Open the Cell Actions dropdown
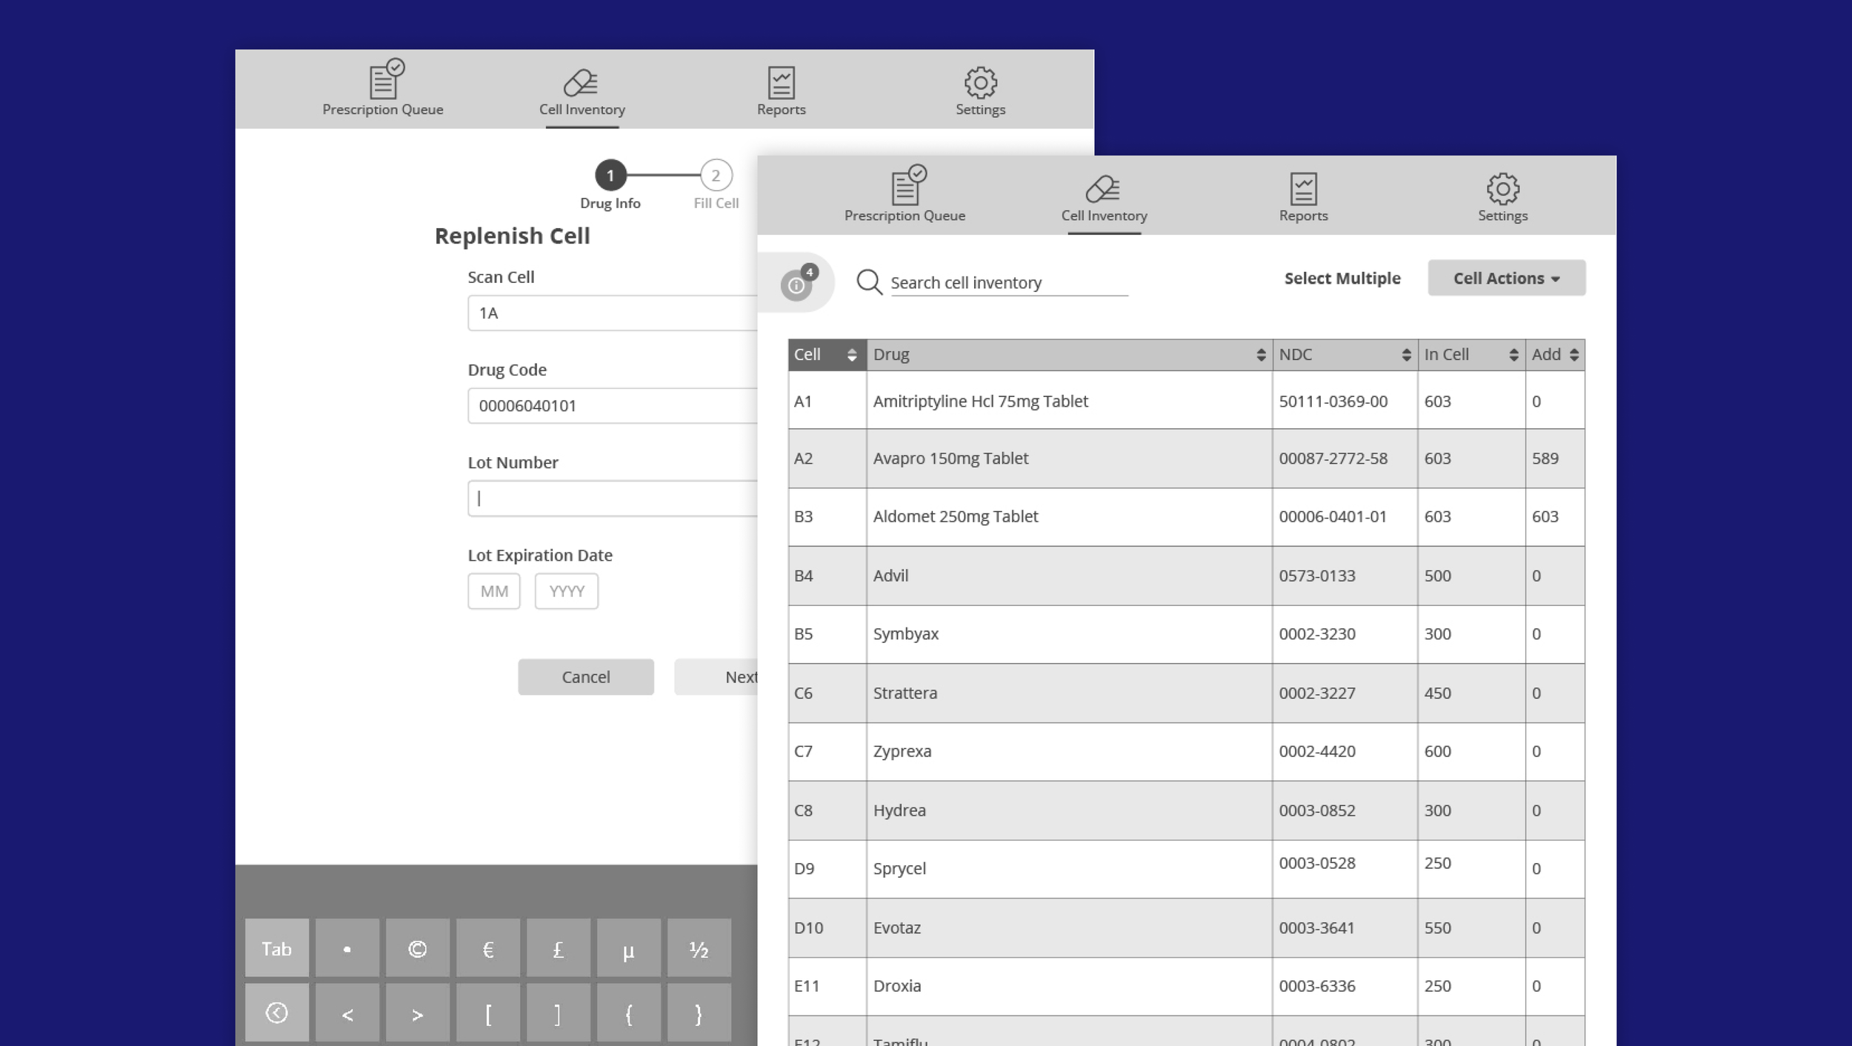Image resolution: width=1852 pixels, height=1046 pixels. pos(1507,278)
